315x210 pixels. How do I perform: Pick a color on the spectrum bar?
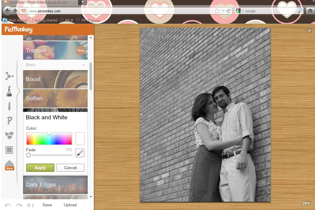click(x=49, y=139)
